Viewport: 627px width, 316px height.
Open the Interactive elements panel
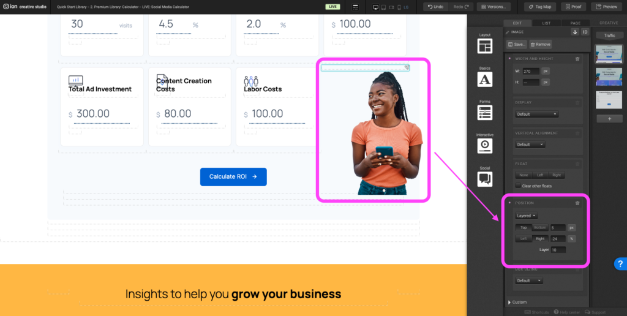pos(485,143)
